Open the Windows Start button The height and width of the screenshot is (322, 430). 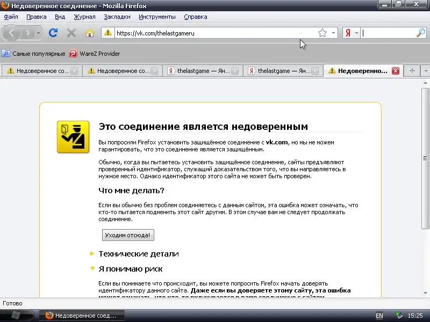coord(17,316)
